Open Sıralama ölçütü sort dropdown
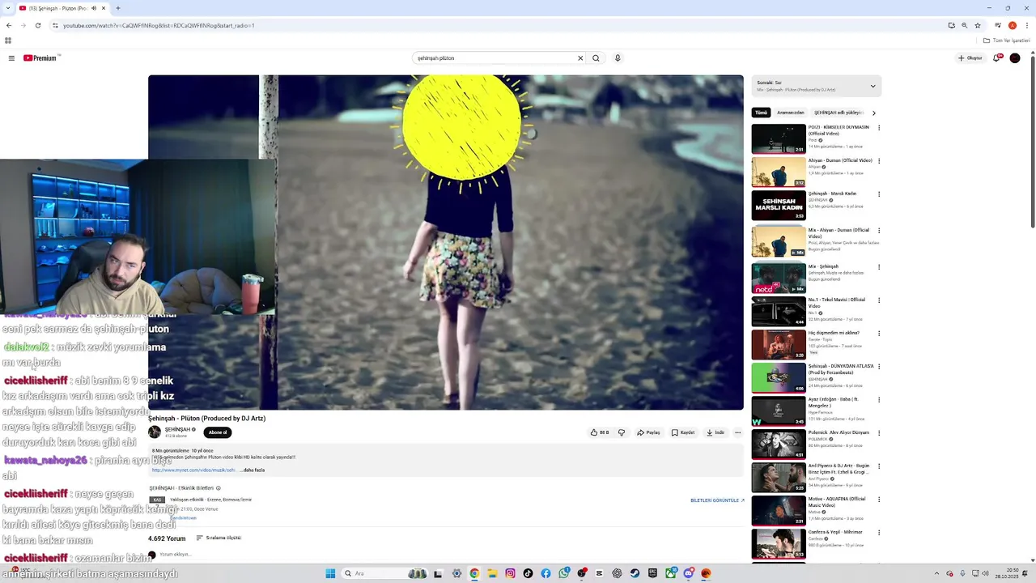The height and width of the screenshot is (583, 1036). [219, 538]
